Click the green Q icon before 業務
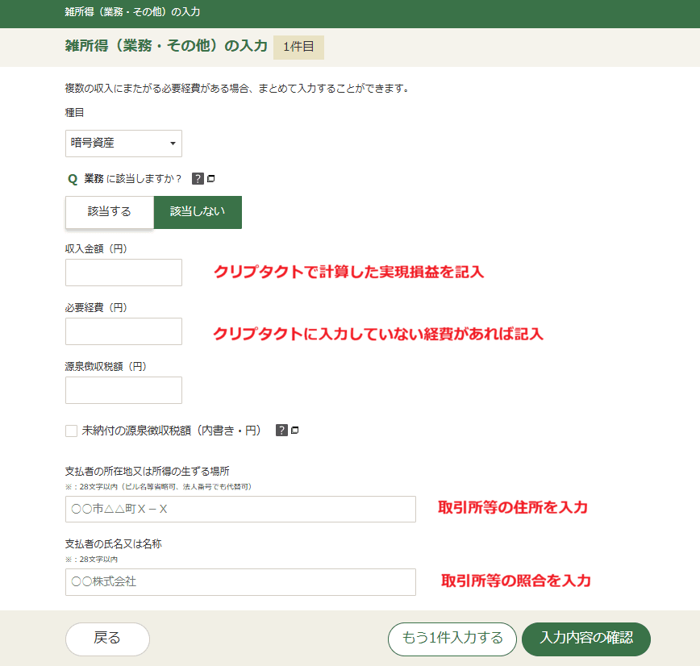This screenshot has height=666, width=700. point(73,179)
